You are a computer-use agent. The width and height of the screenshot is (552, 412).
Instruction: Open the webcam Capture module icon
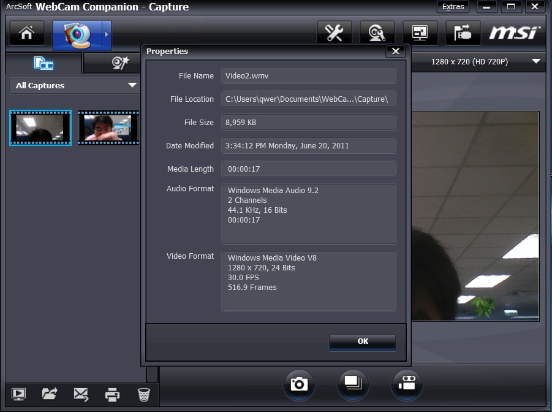tap(77, 35)
